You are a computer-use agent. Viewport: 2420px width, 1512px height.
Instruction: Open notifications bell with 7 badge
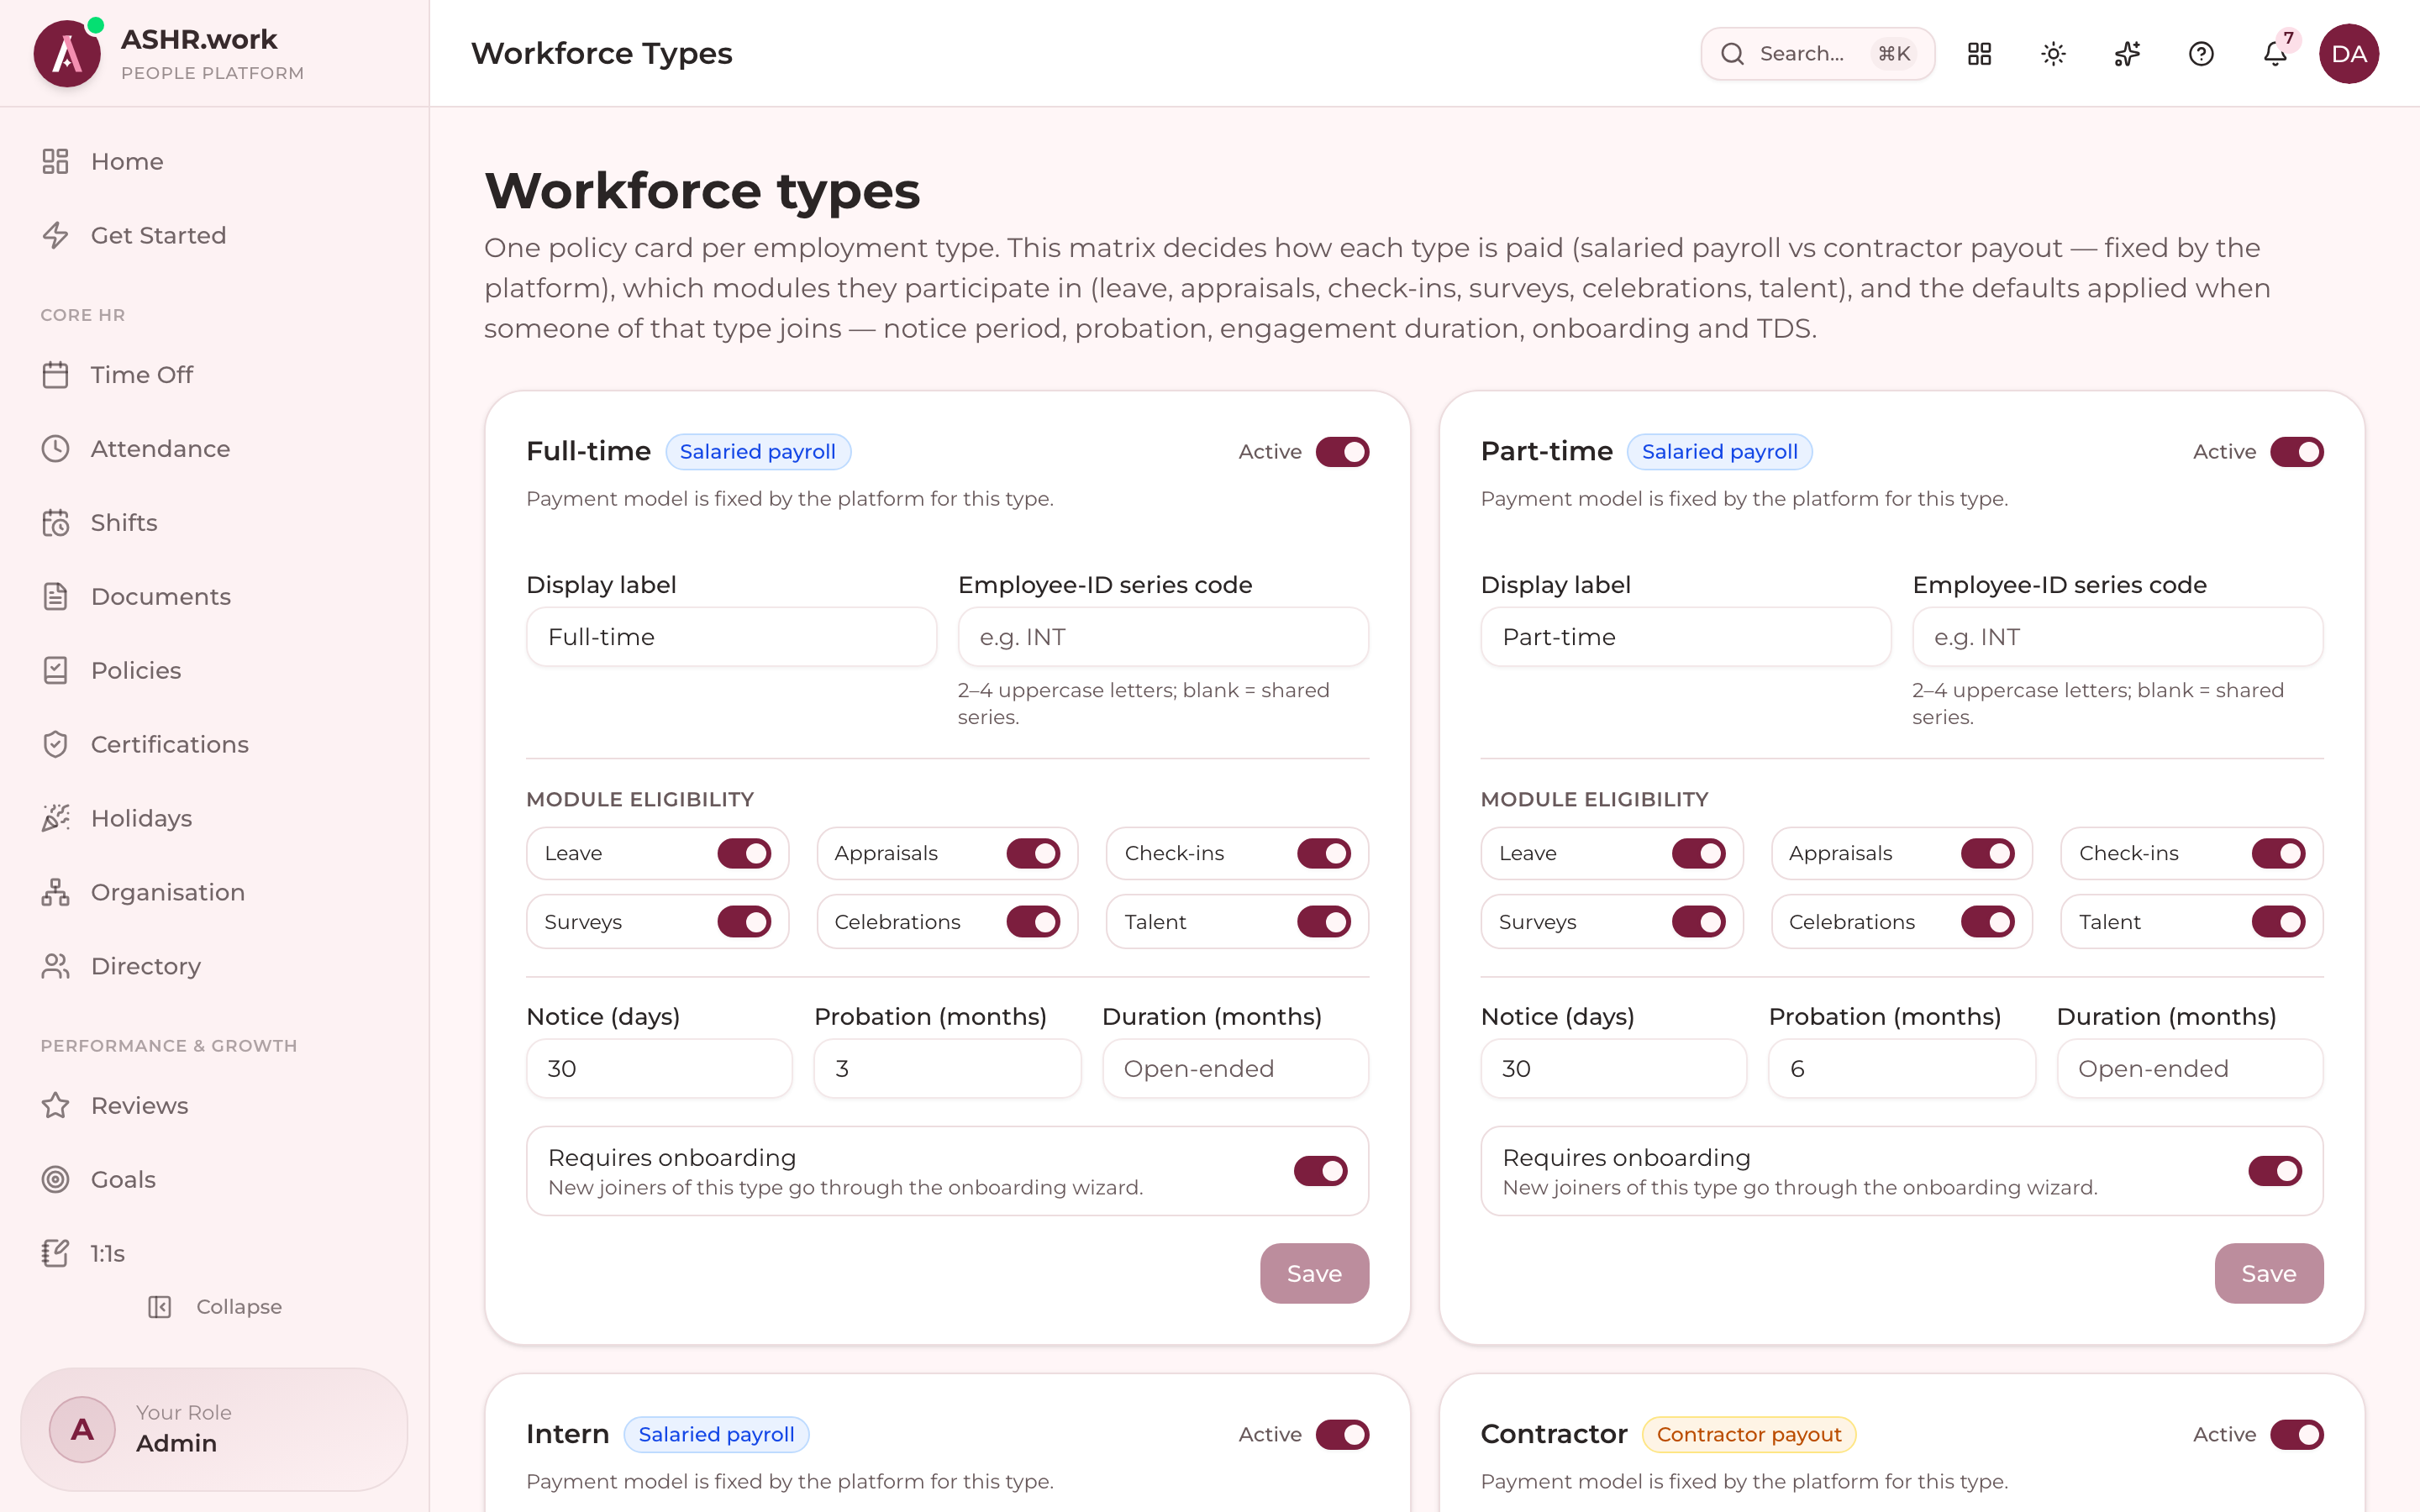pyautogui.click(x=2275, y=54)
